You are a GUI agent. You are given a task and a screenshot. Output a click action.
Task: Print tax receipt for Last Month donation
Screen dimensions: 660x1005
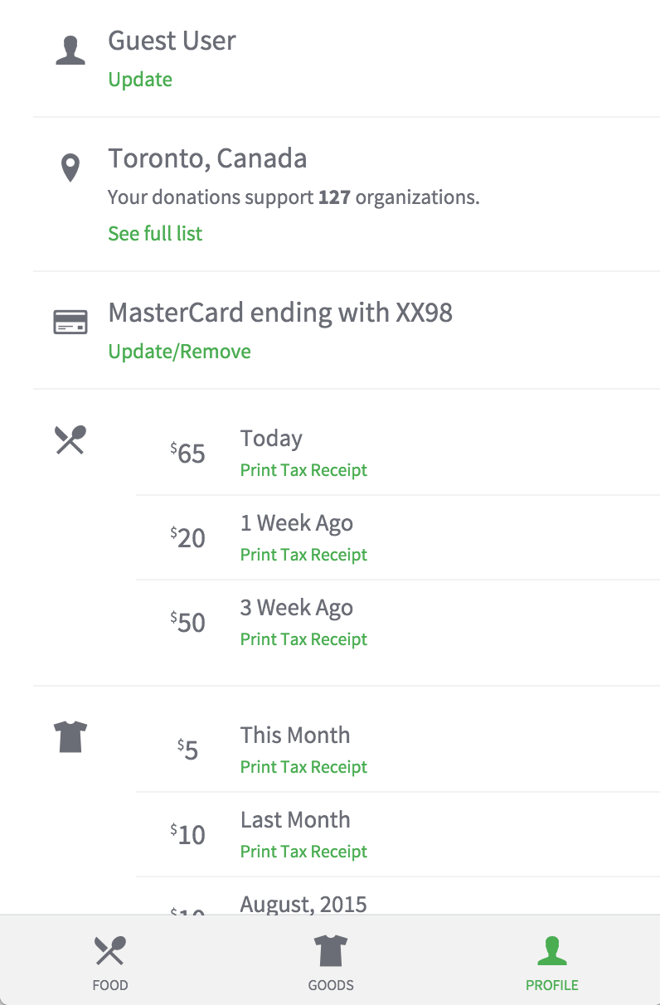click(303, 852)
